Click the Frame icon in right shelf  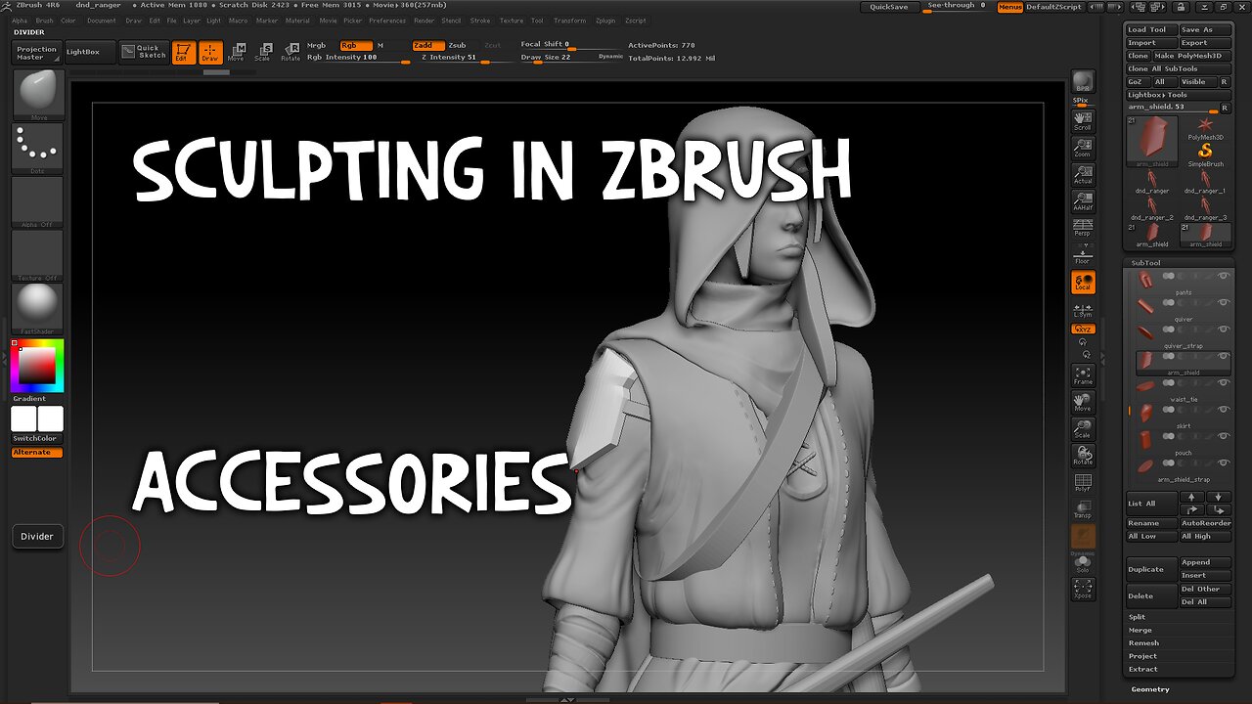pos(1083,375)
